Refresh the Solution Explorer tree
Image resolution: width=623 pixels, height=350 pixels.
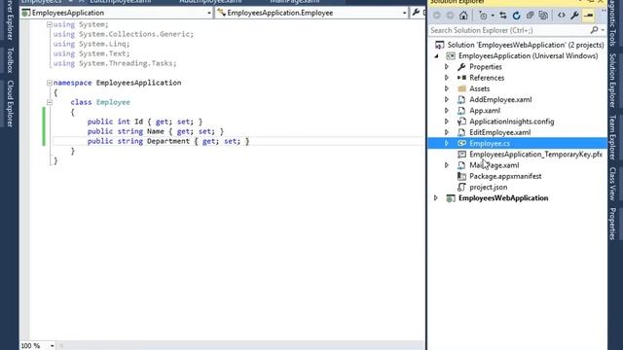click(517, 16)
